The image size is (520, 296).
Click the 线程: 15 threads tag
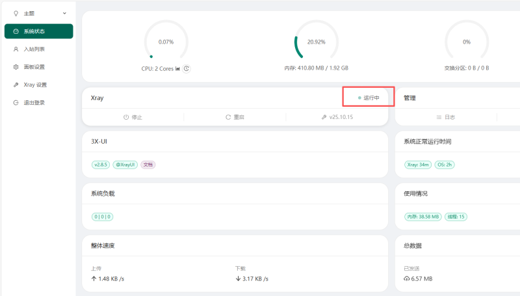(456, 217)
